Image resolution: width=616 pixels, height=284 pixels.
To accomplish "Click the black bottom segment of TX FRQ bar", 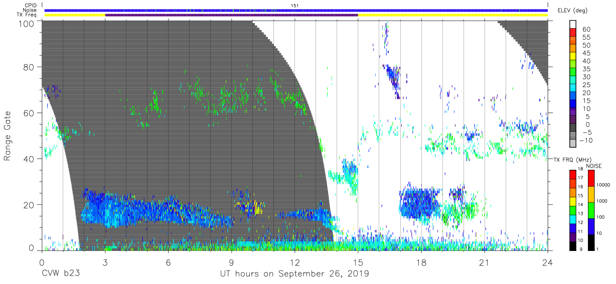I will 572,245.
